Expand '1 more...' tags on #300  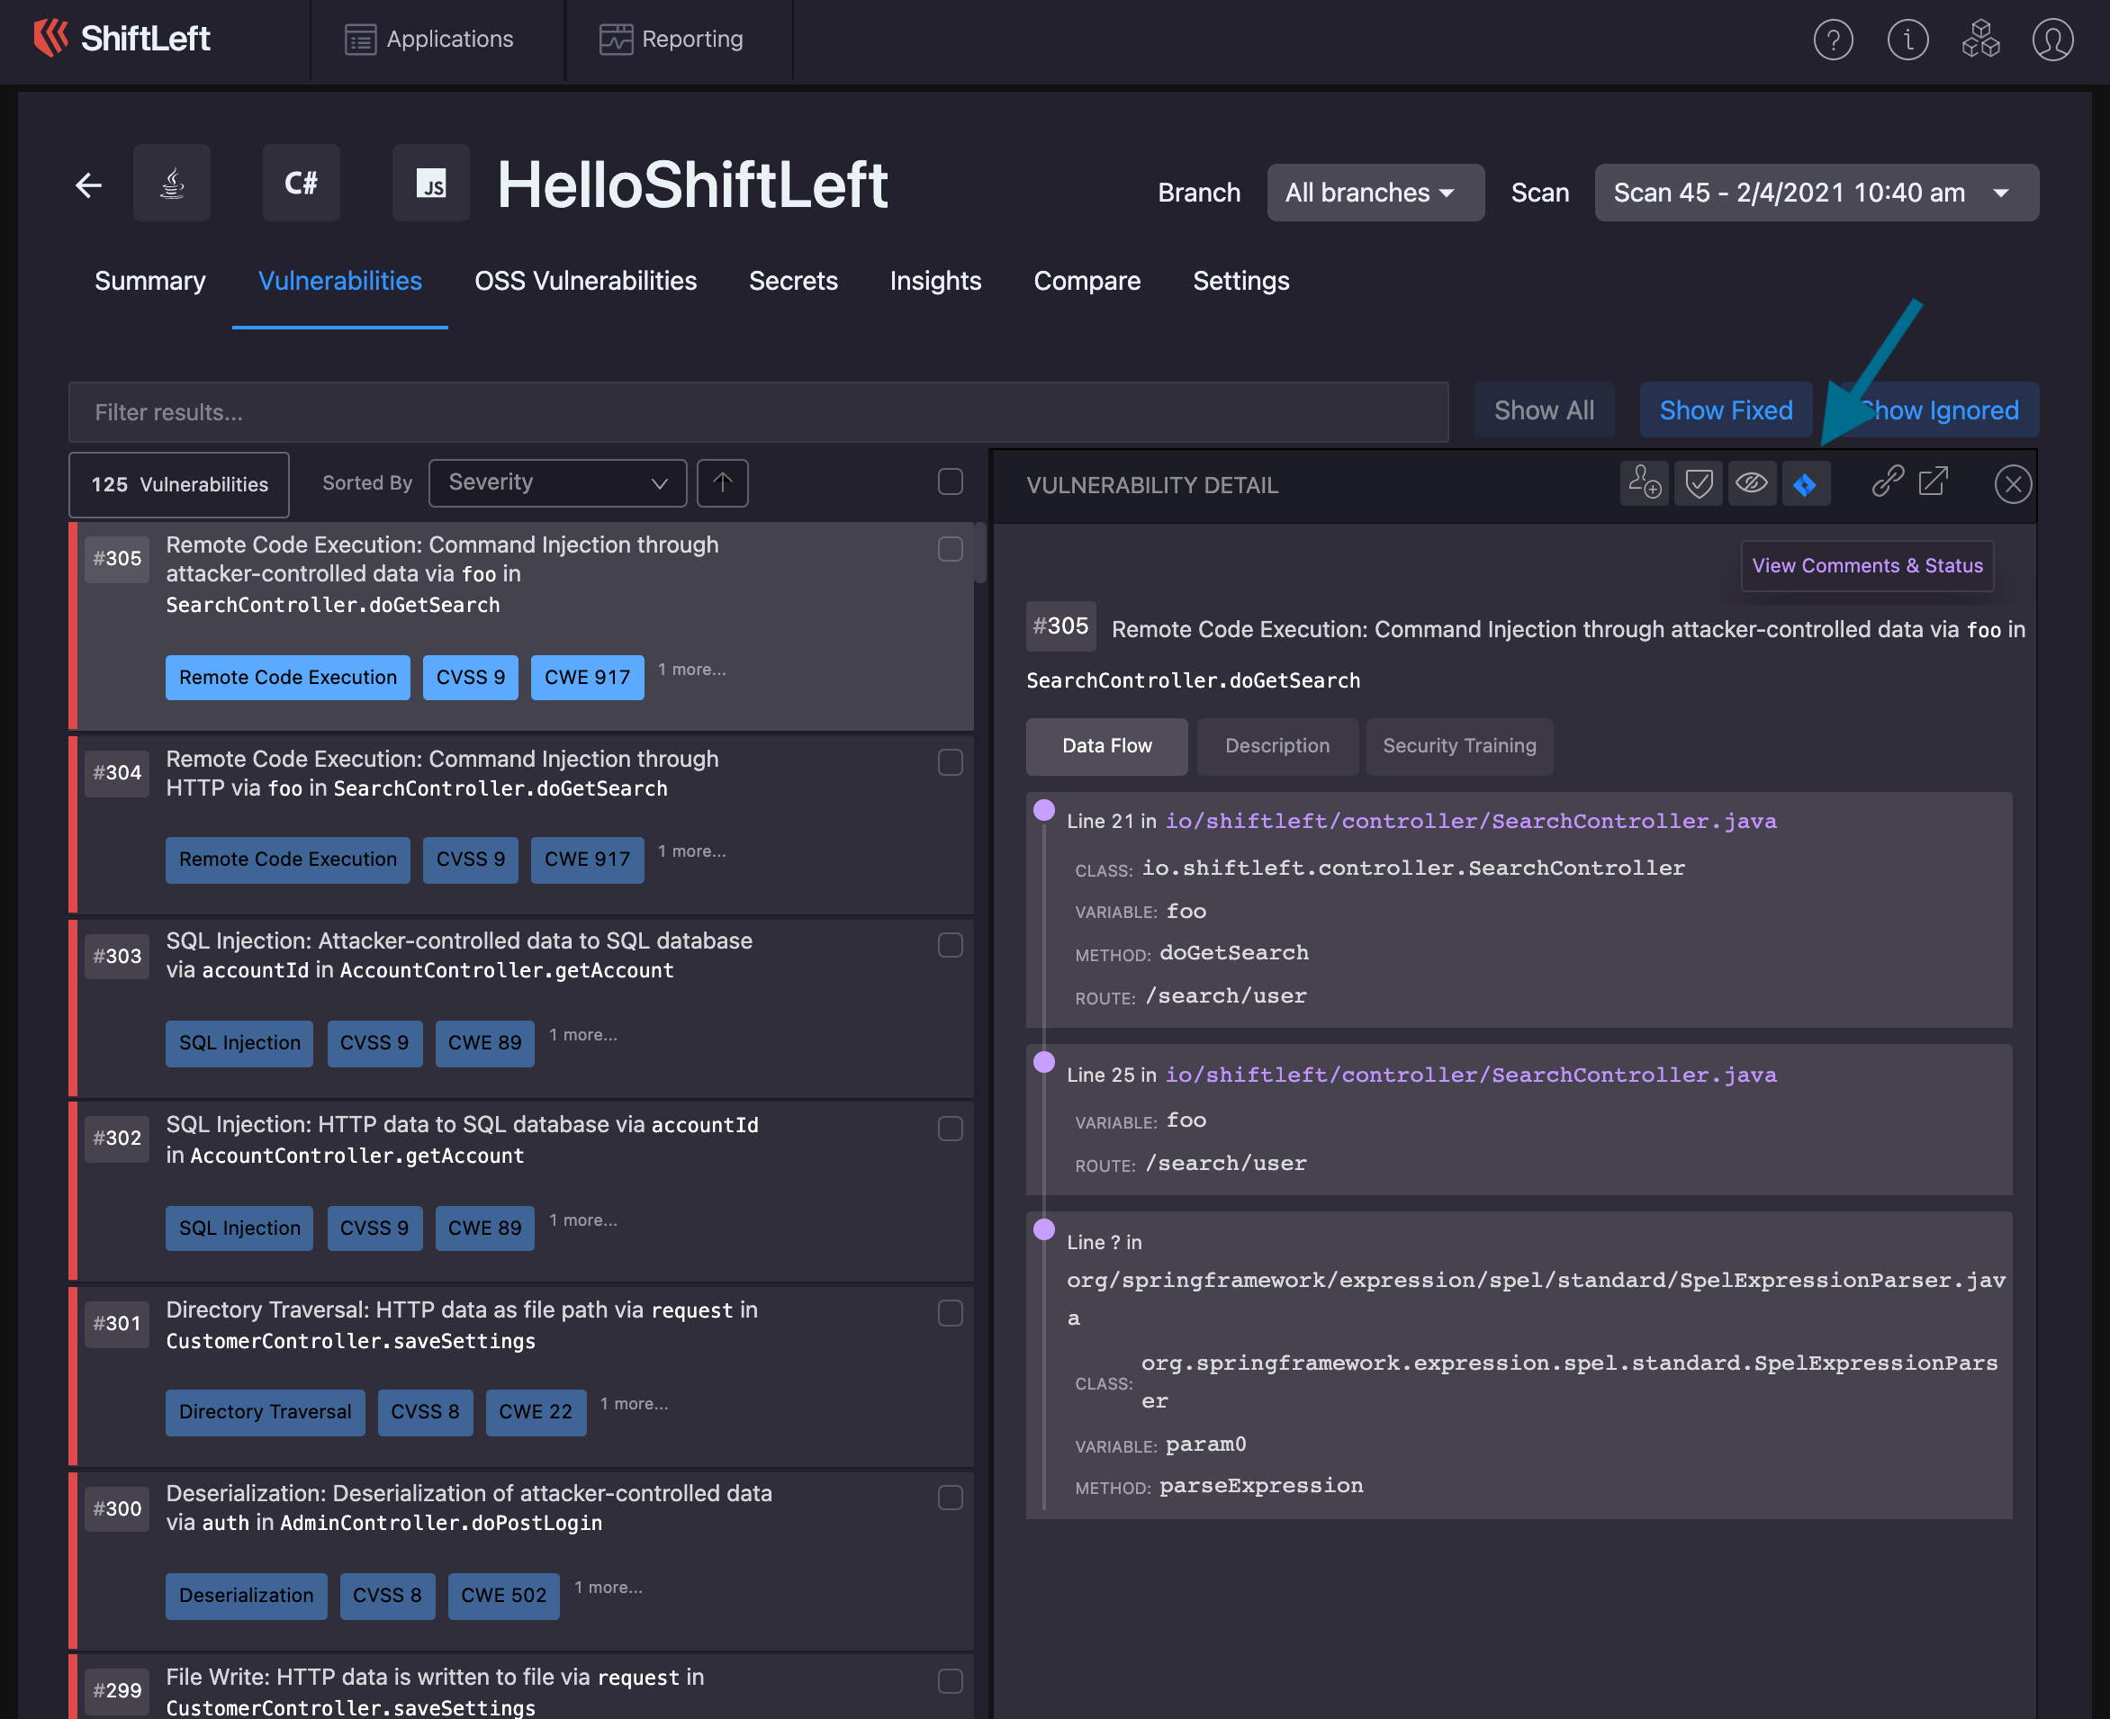(x=608, y=1588)
